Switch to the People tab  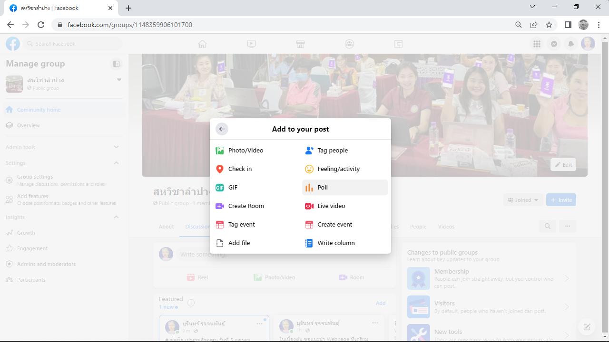click(x=418, y=227)
